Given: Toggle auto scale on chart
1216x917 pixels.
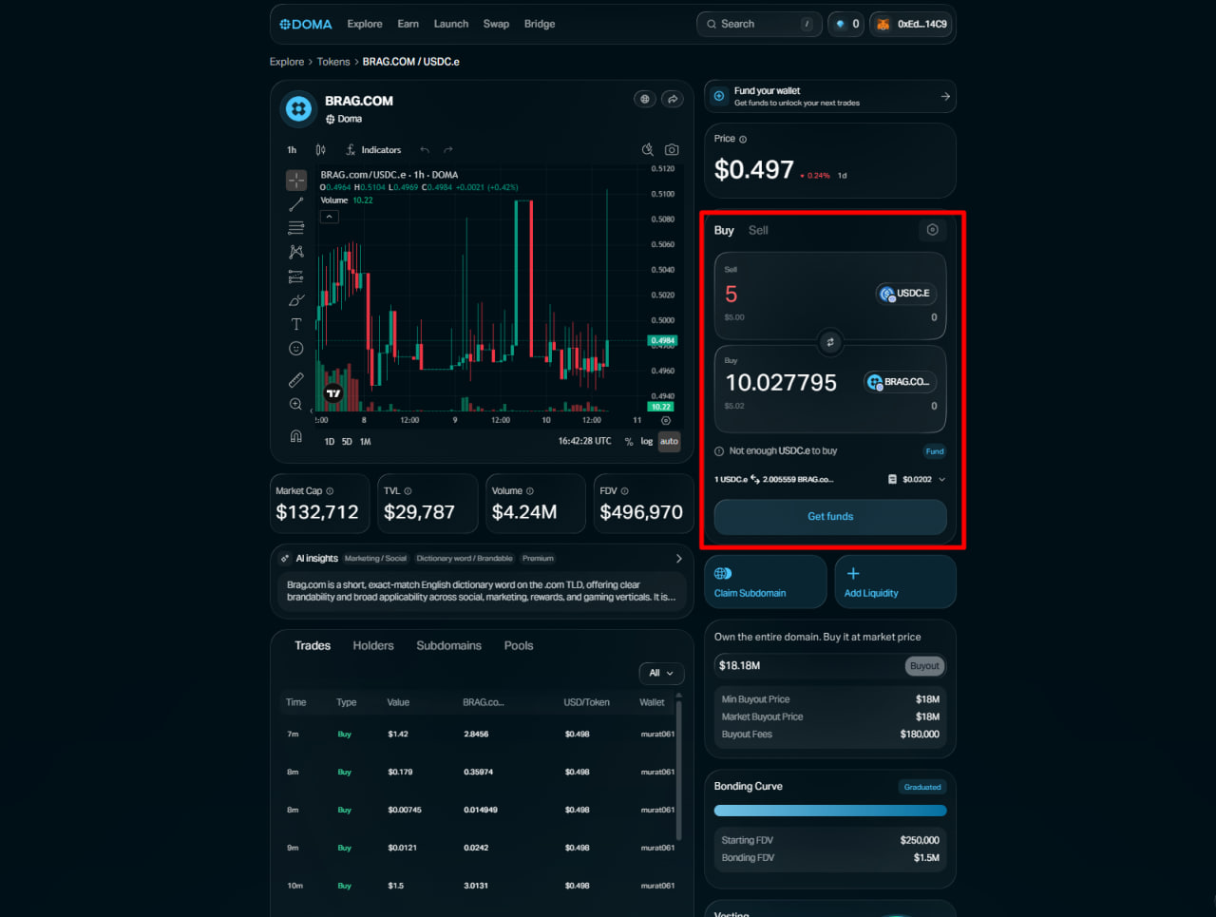Looking at the screenshot, I should (669, 442).
